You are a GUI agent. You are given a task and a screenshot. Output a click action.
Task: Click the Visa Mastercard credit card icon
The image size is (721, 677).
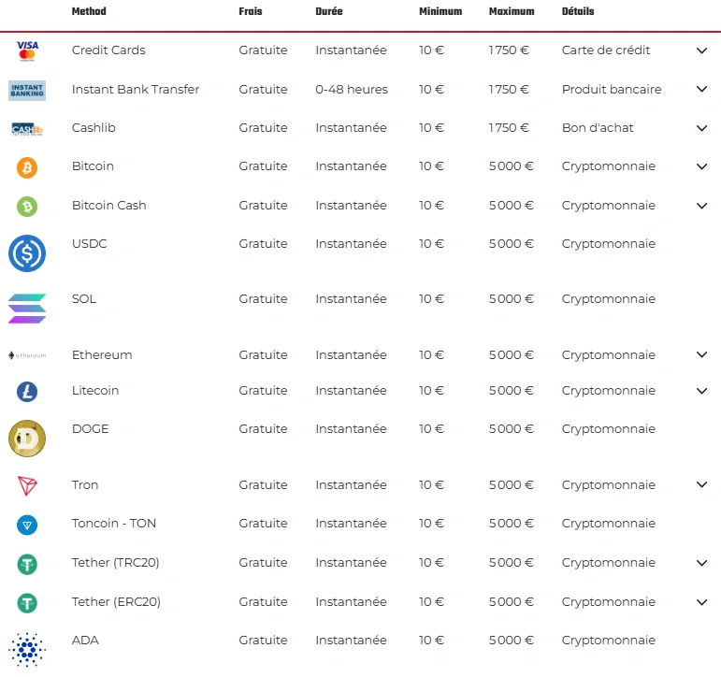tap(27, 50)
